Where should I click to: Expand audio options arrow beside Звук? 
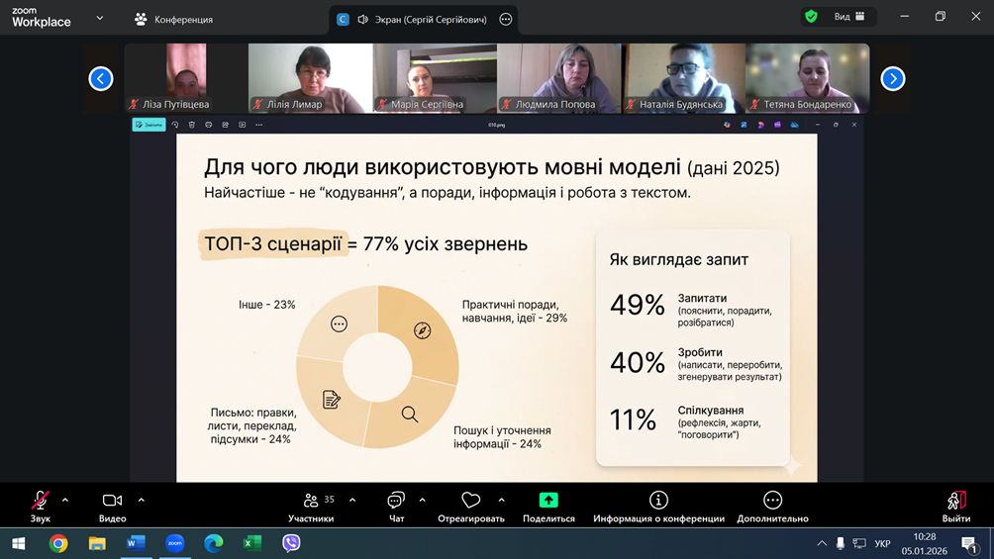(65, 500)
